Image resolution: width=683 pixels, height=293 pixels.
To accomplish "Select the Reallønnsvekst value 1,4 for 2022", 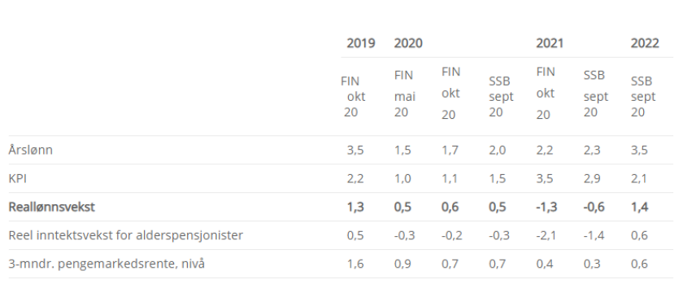I will pyautogui.click(x=639, y=207).
